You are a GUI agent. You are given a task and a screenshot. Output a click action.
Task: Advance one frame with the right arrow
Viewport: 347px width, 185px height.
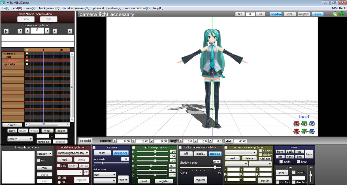[x=47, y=31]
